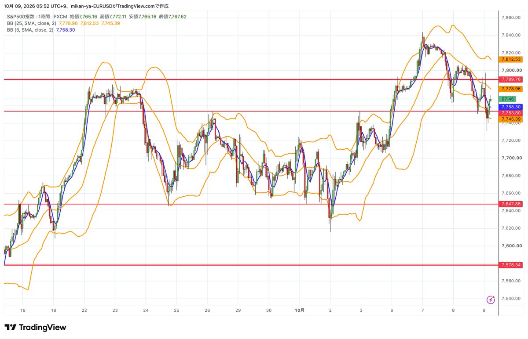
Task: Click the orange 7,778.96 axis price tag
Action: click(510, 88)
